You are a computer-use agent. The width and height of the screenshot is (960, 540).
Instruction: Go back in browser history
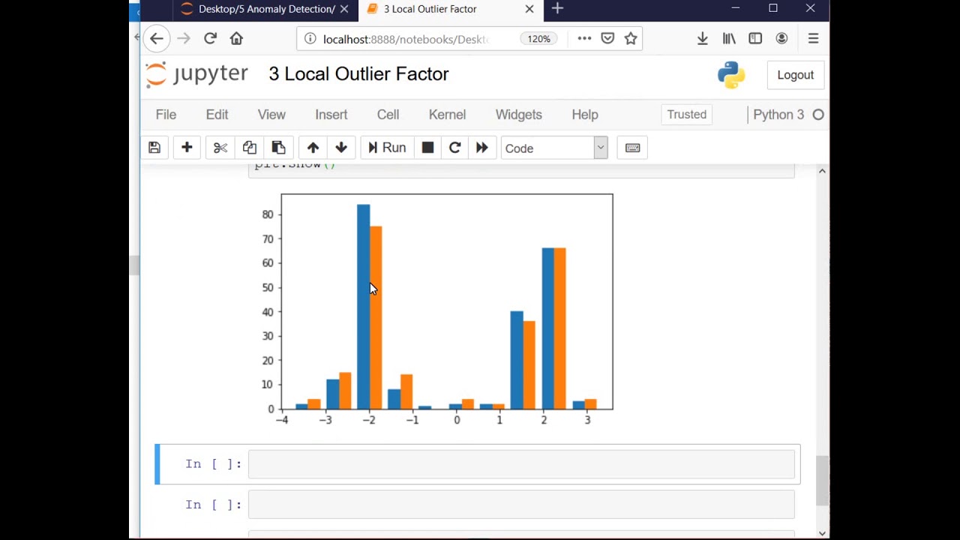pos(156,38)
